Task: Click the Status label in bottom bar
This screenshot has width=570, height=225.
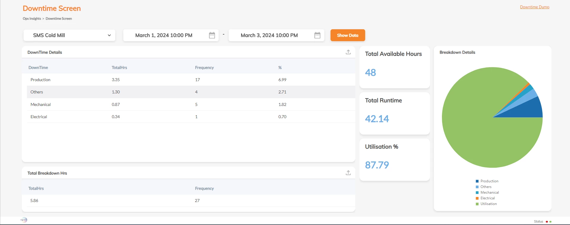Action: pyautogui.click(x=538, y=222)
